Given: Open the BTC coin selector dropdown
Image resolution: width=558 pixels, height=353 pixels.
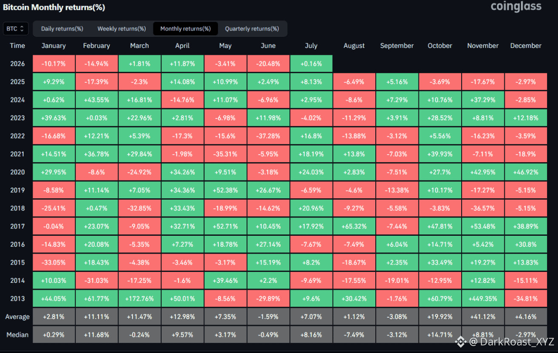Looking at the screenshot, I should [x=16, y=29].
